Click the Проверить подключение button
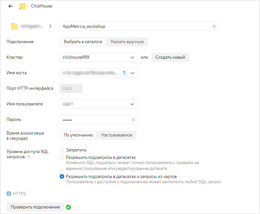 pos(35,207)
